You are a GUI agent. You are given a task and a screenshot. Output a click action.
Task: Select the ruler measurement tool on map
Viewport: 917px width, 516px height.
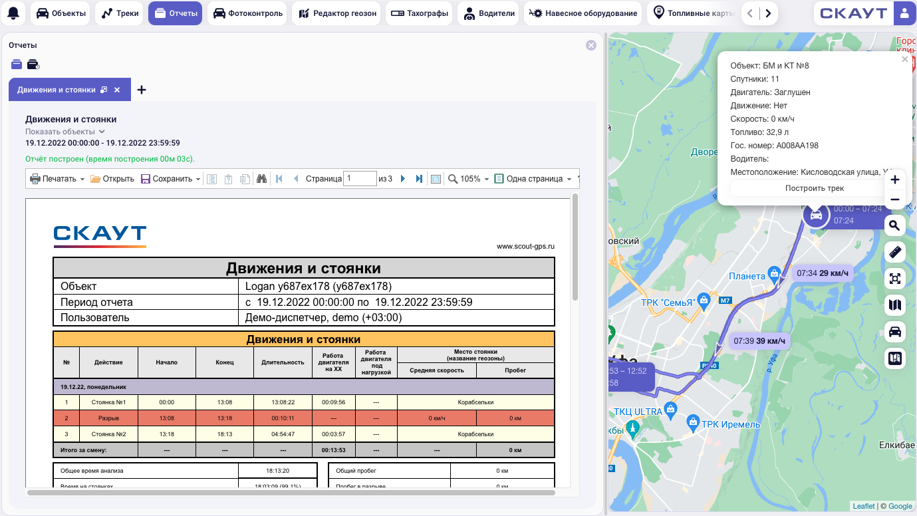click(895, 253)
